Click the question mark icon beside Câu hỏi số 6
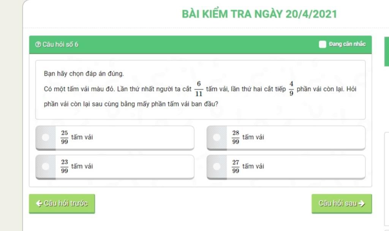Viewport: 389px width, 231px height. point(38,45)
